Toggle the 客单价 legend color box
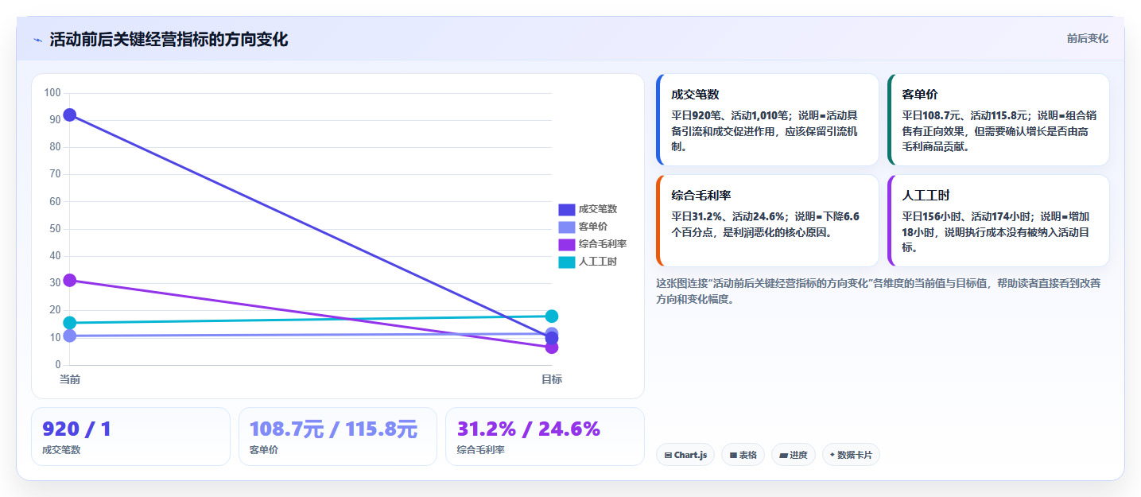 [566, 227]
